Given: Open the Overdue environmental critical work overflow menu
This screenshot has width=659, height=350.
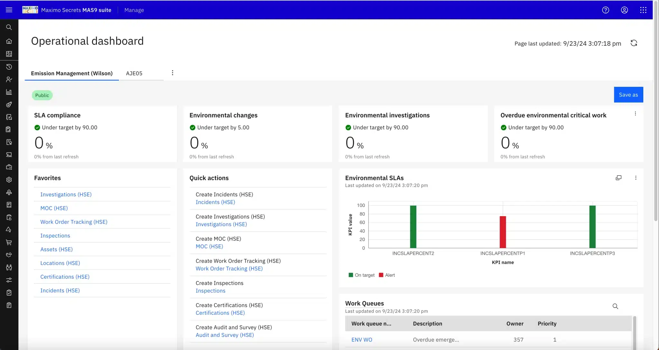Looking at the screenshot, I should 636,113.
